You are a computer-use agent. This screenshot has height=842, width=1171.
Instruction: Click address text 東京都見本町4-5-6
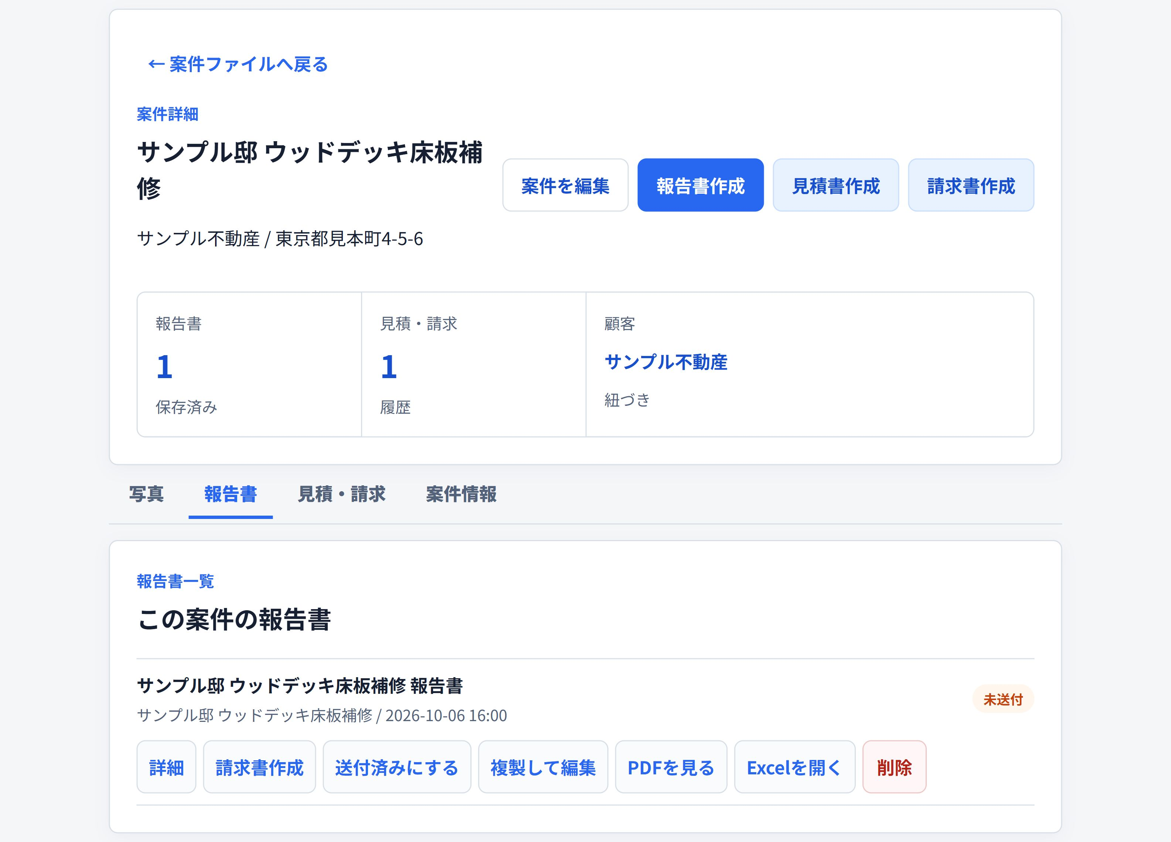tap(349, 239)
